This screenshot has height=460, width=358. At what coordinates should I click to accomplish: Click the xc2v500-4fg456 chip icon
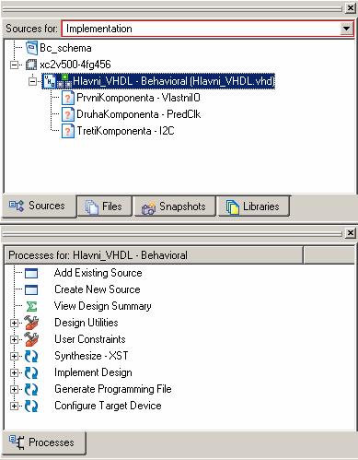pyautogui.click(x=31, y=65)
